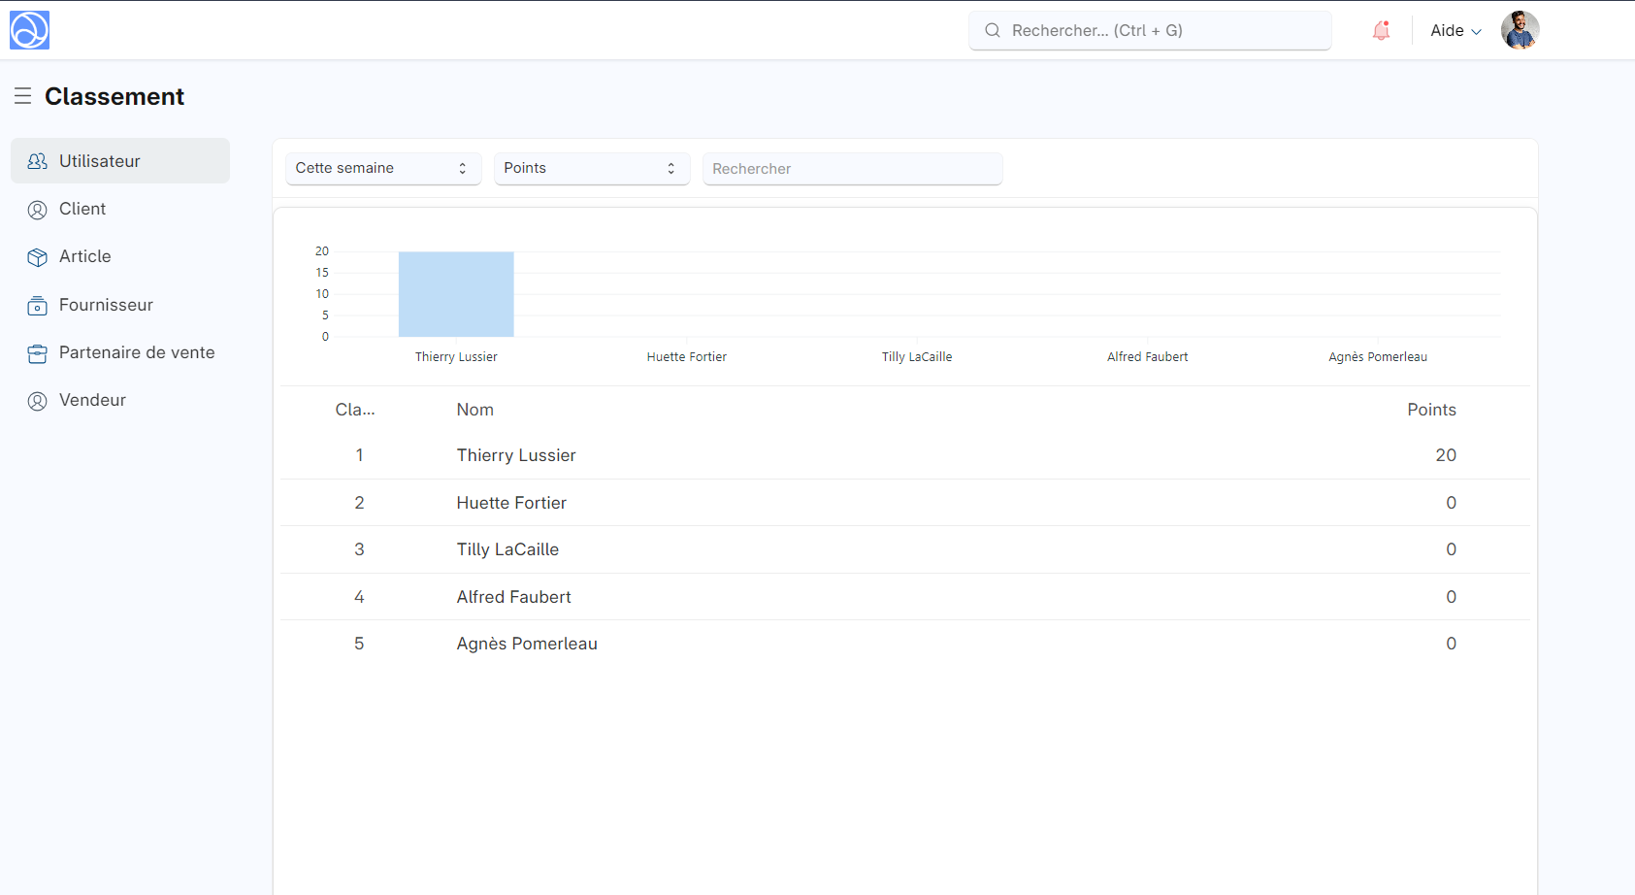Click the global search bar (Ctrl + G)

[x=1150, y=31]
